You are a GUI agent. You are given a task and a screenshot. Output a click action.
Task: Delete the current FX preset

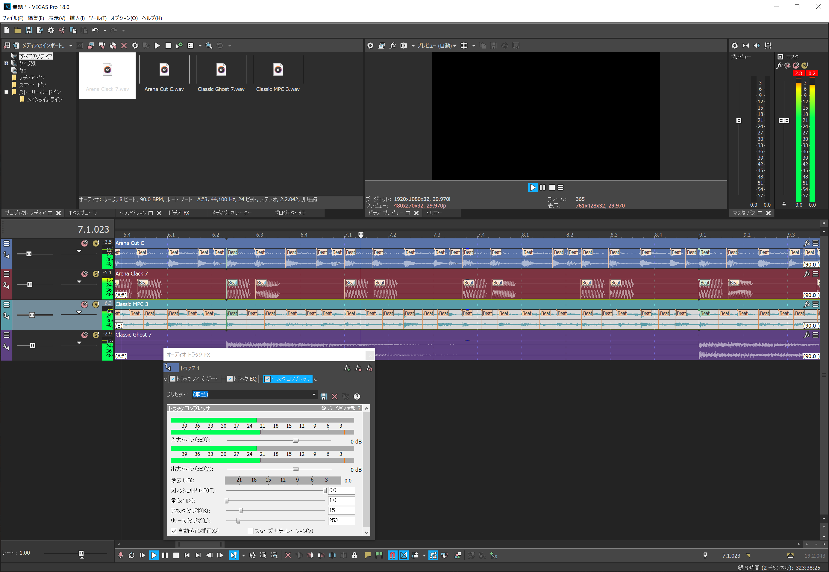pos(335,397)
